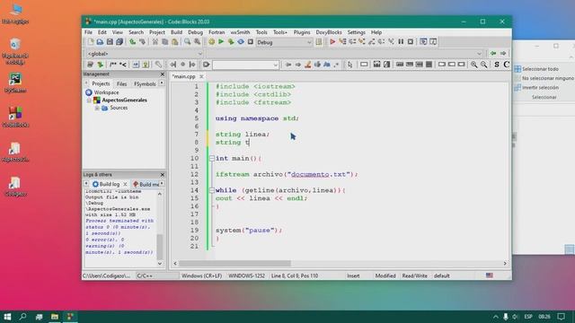The width and height of the screenshot is (575, 323).
Task: Click the Abort build icon
Action: 251,42
